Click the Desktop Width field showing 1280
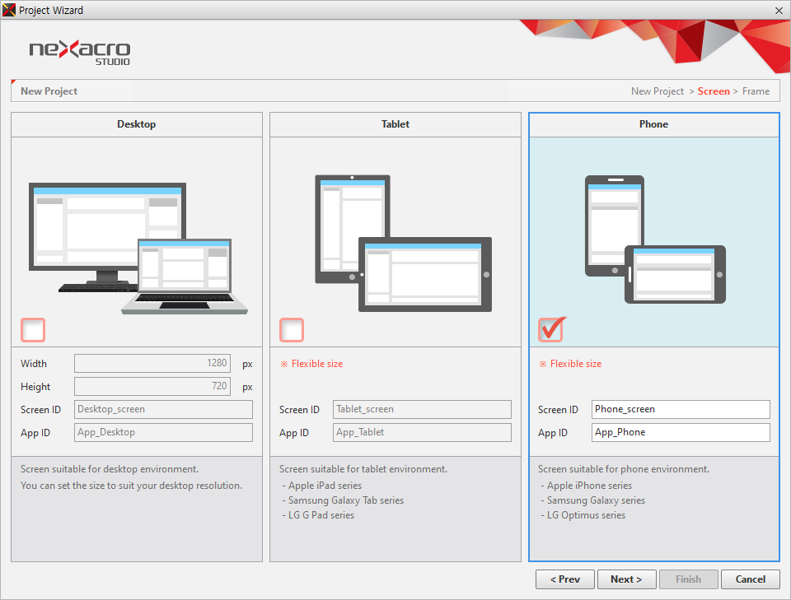The height and width of the screenshot is (600, 791). (152, 363)
